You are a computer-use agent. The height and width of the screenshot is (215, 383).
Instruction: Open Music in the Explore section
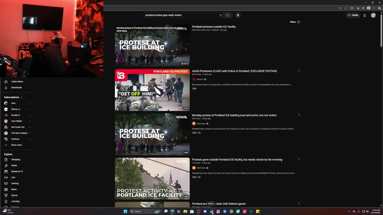point(14,165)
